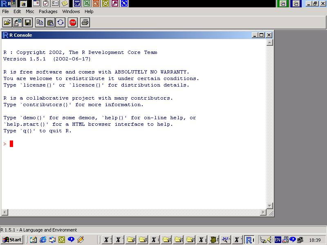Open Outlook clock icon in Quick Launch
This screenshot has width=327, height=245.
tap(62, 240)
